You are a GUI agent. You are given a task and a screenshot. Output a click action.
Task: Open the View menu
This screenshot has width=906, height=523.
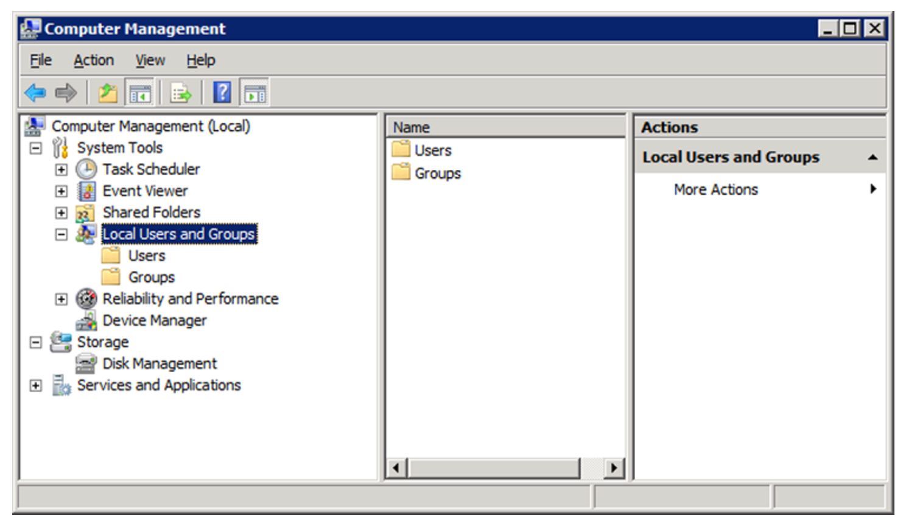(150, 60)
